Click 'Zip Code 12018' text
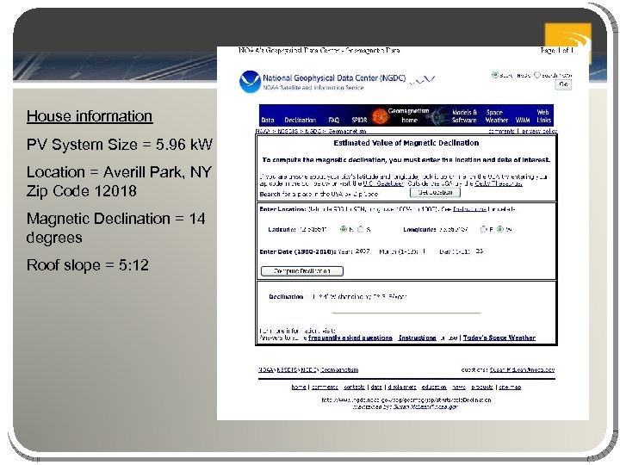This screenshot has height=465, width=620. (x=82, y=191)
